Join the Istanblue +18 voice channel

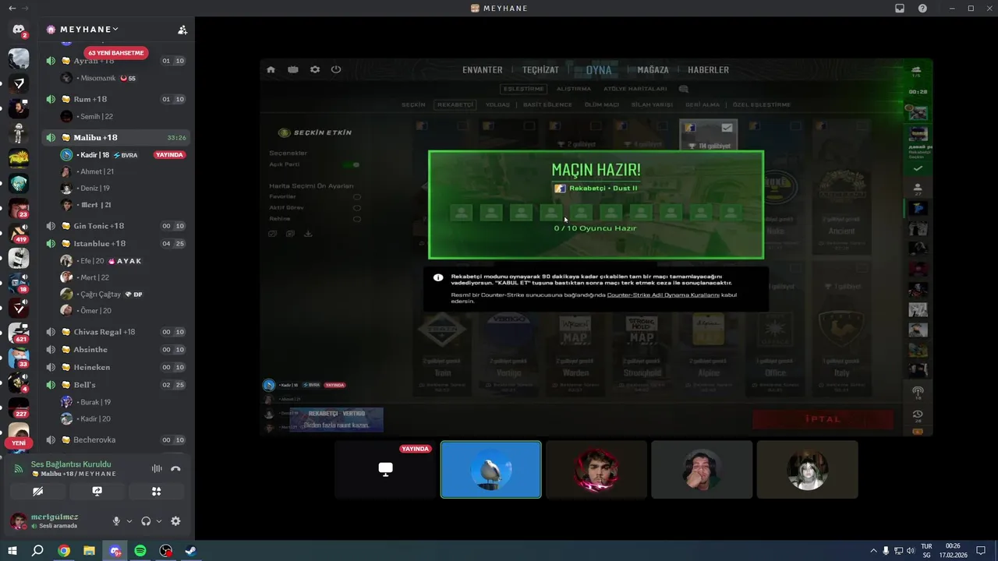point(117,244)
